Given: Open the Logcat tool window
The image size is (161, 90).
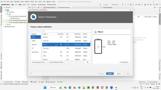Looking at the screenshot, I should coord(41,82).
